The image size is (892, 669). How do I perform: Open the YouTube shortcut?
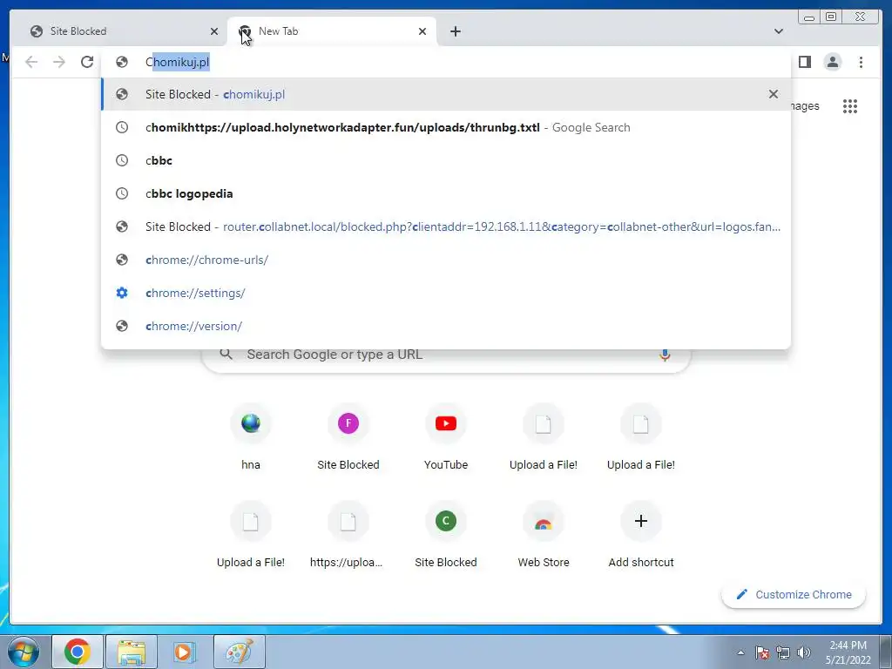click(446, 437)
